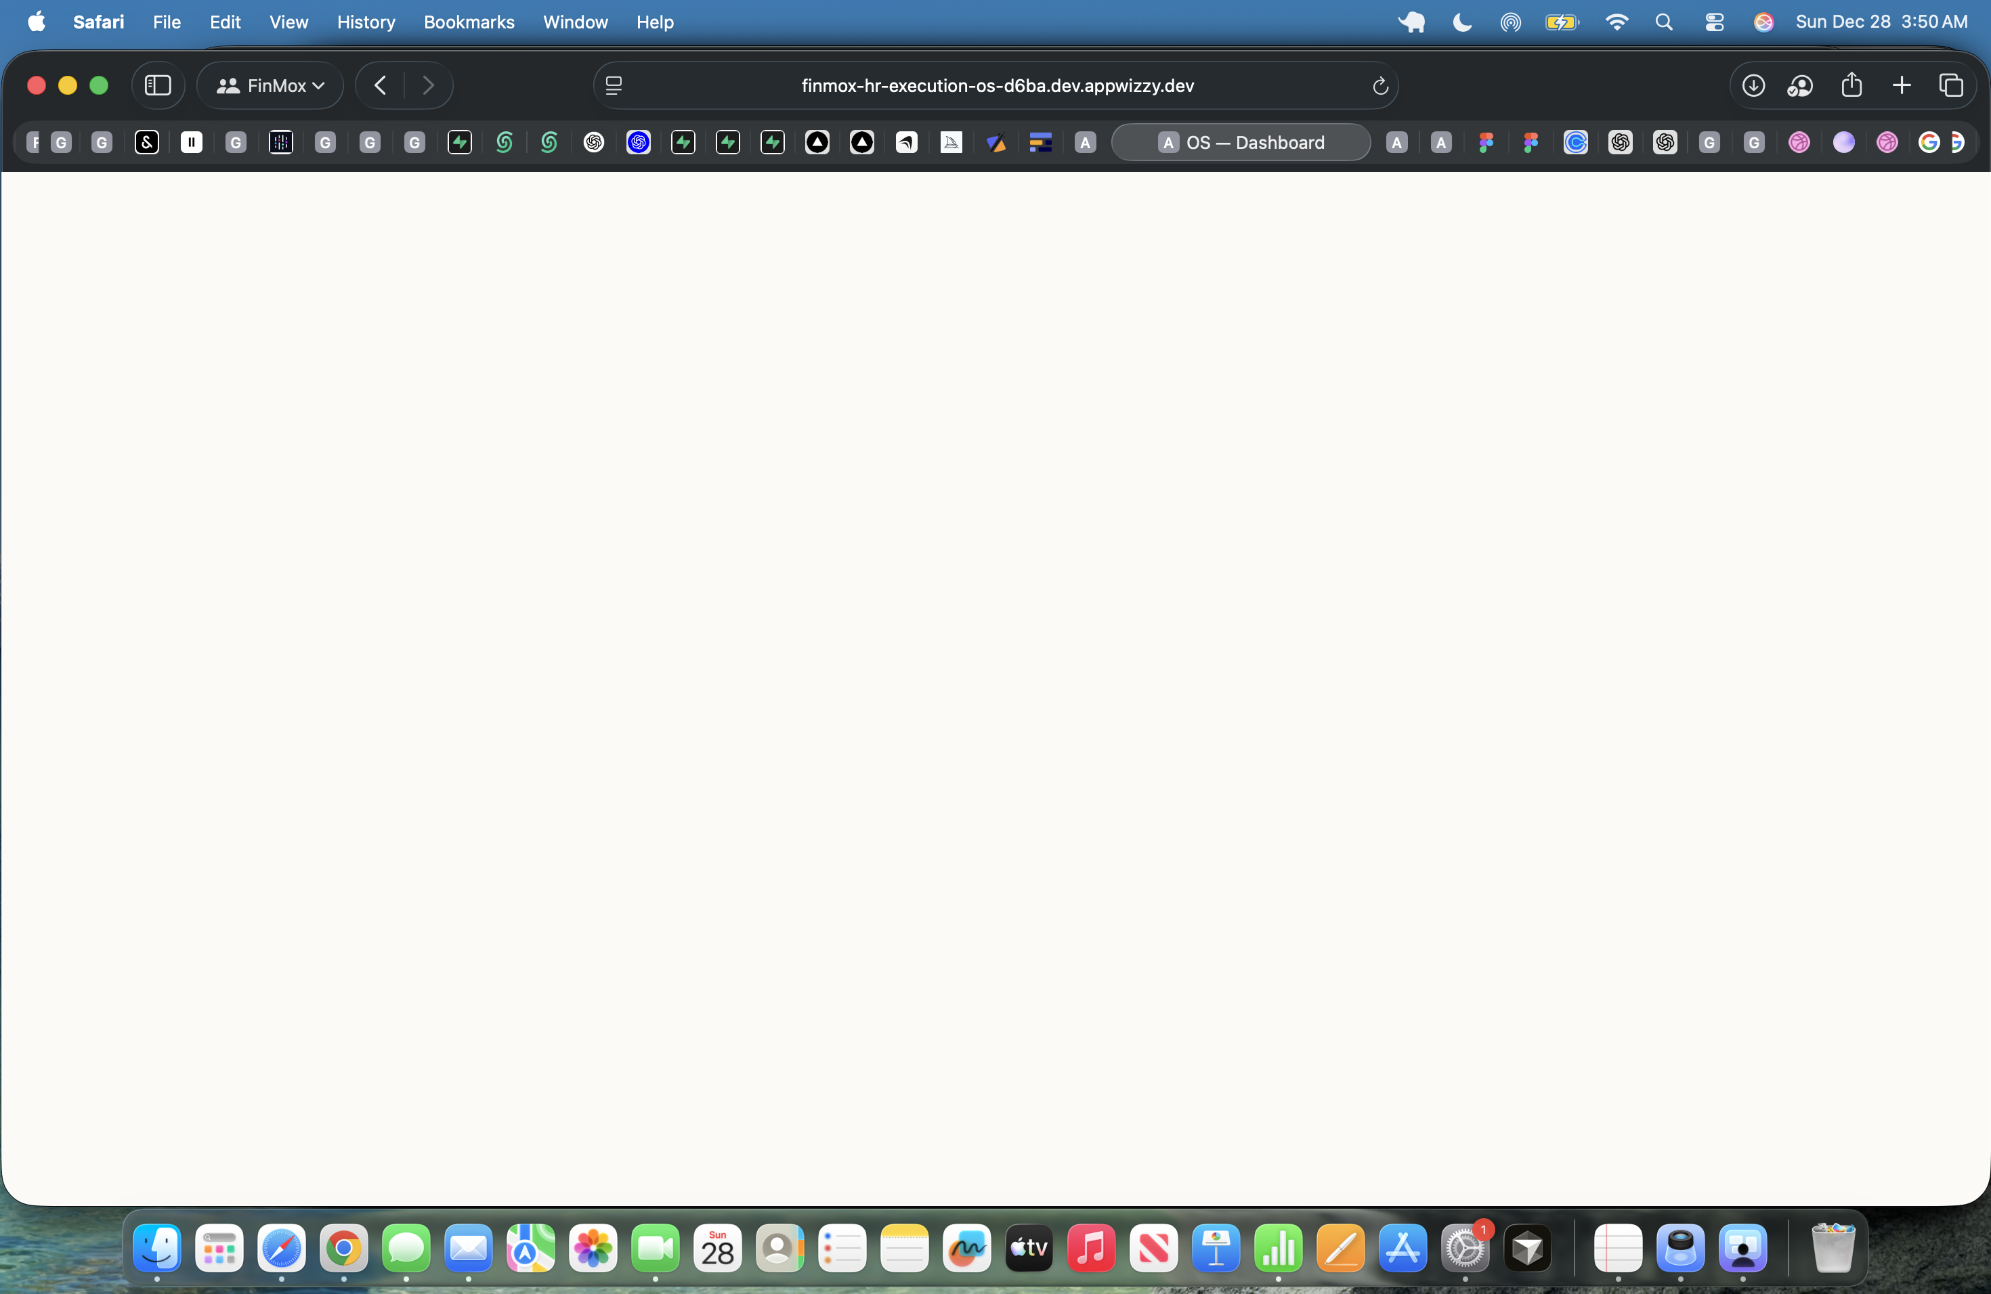Image resolution: width=1991 pixels, height=1294 pixels.
Task: Open Wi-Fi status menu
Action: (x=1617, y=22)
